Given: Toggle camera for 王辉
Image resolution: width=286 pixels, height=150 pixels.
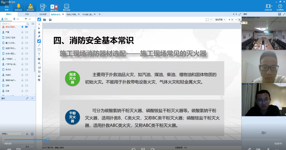Looking at the screenshot, I should pos(26,86).
